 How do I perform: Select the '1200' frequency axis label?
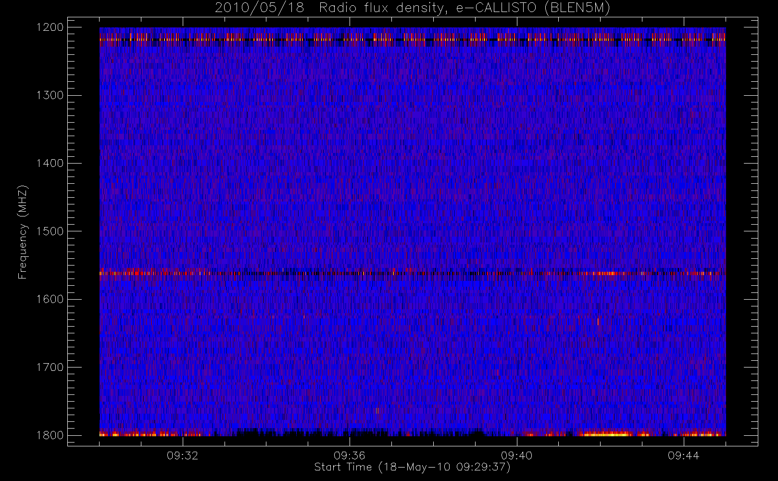coord(50,27)
